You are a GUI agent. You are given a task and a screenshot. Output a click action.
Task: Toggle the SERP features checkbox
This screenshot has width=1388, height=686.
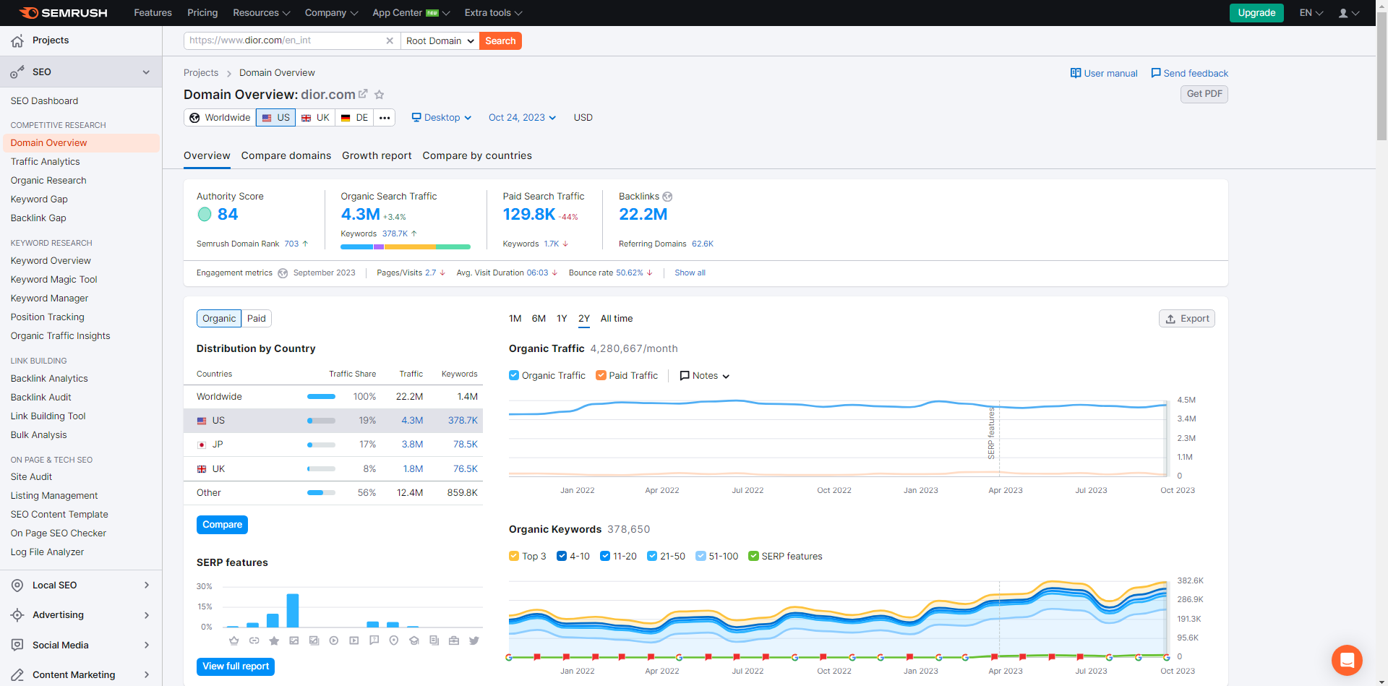click(753, 557)
